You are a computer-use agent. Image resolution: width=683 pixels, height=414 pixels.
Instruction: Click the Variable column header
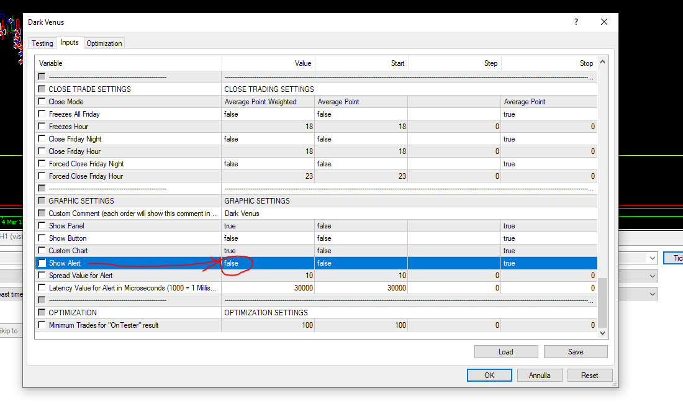[129, 63]
